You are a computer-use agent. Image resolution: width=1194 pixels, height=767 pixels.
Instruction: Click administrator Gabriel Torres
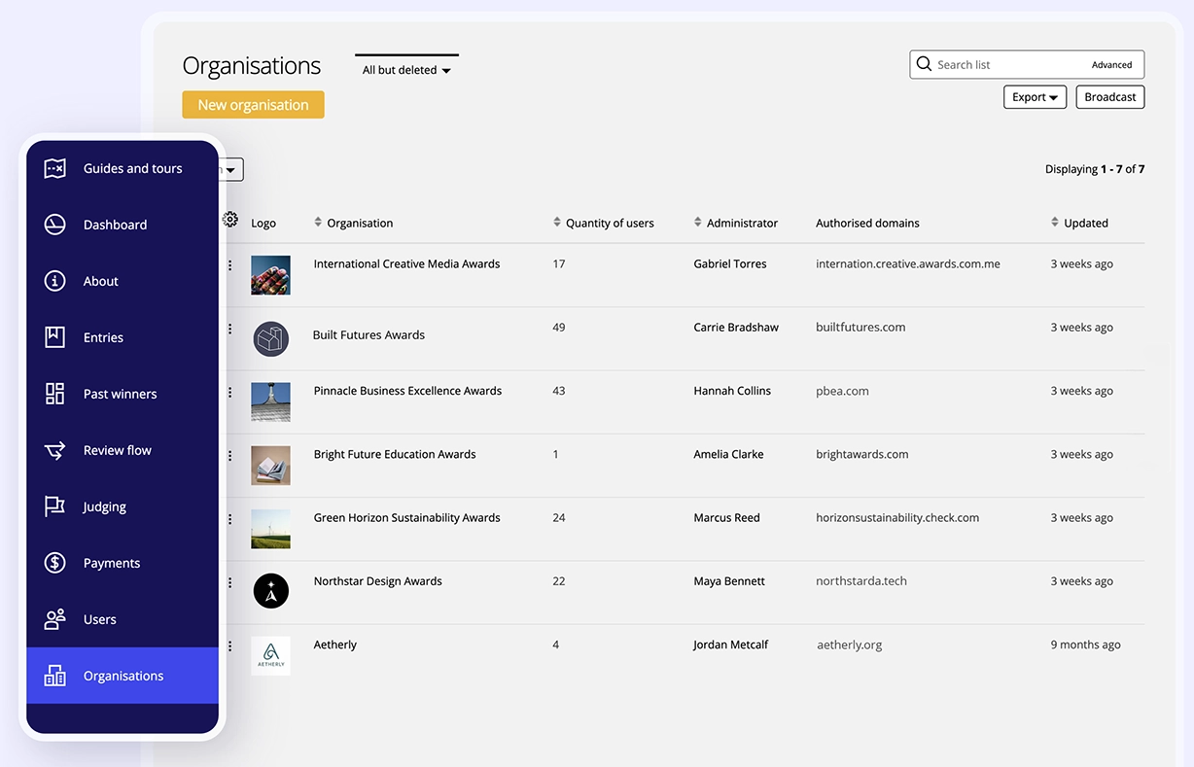(730, 263)
